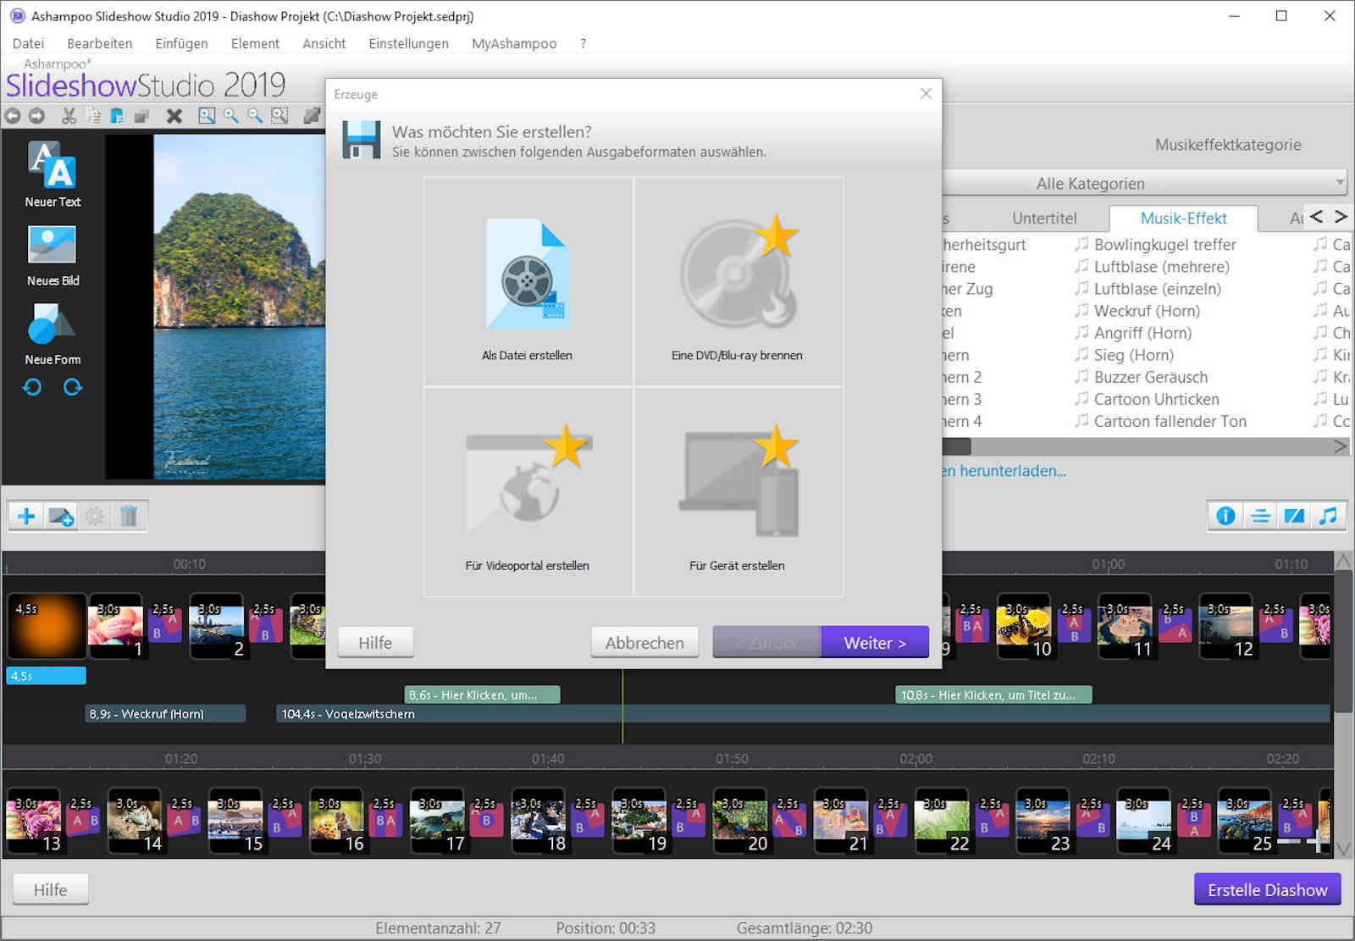
Task: Open the 'Alle Kategorien' dropdown
Action: pos(1144,183)
